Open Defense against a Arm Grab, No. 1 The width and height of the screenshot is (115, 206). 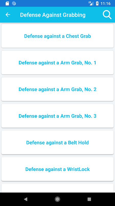pos(57,63)
